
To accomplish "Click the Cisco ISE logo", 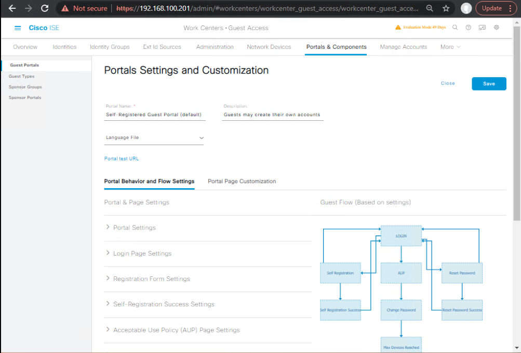I will click(x=44, y=28).
